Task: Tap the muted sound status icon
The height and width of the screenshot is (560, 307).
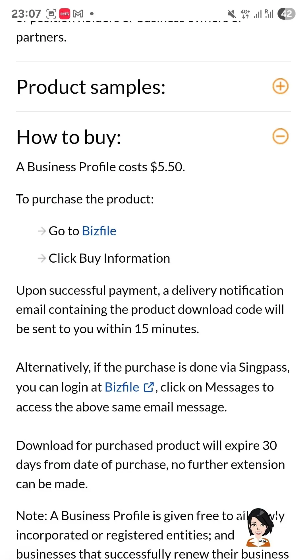Action: tap(232, 14)
